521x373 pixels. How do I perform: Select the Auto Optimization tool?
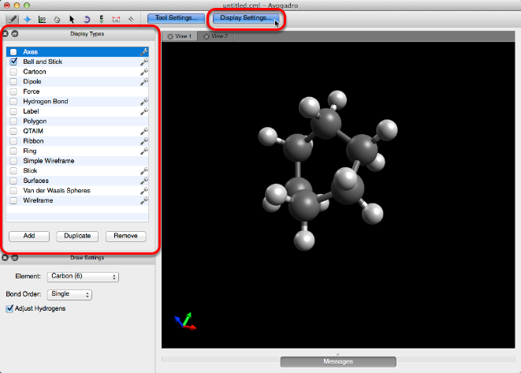tap(102, 17)
